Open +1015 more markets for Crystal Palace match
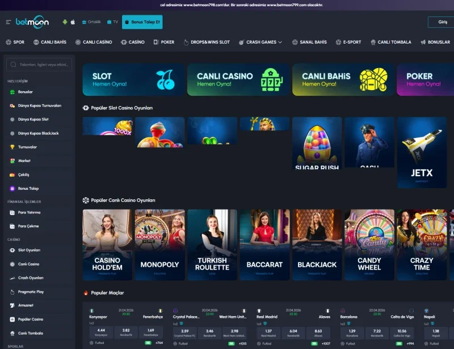Screen dimensions: 454x349 point(243,344)
